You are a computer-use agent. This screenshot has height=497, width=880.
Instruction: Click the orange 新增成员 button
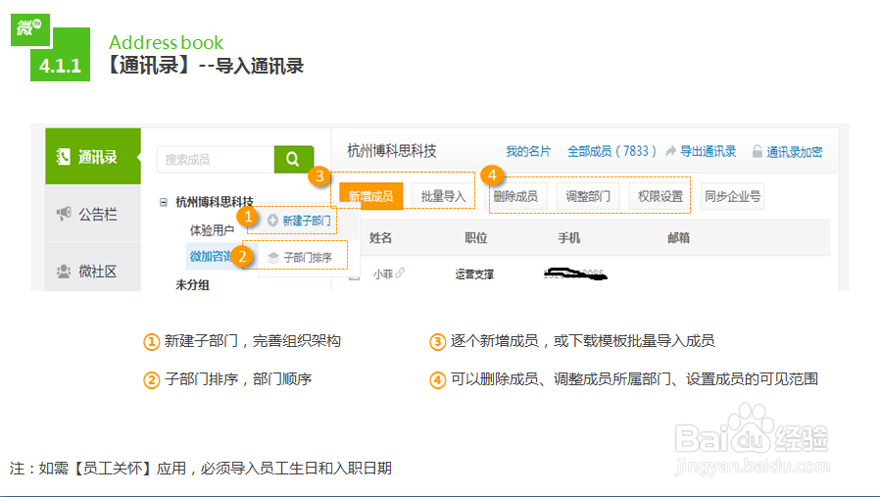click(x=371, y=196)
